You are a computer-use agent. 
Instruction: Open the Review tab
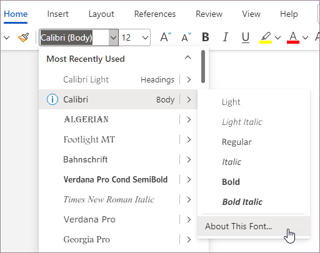(209, 14)
